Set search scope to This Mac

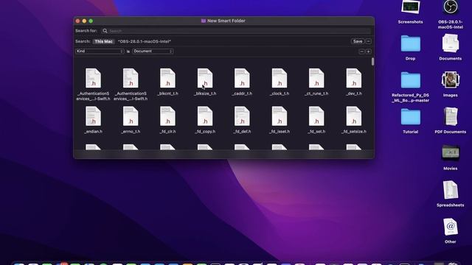(103, 41)
